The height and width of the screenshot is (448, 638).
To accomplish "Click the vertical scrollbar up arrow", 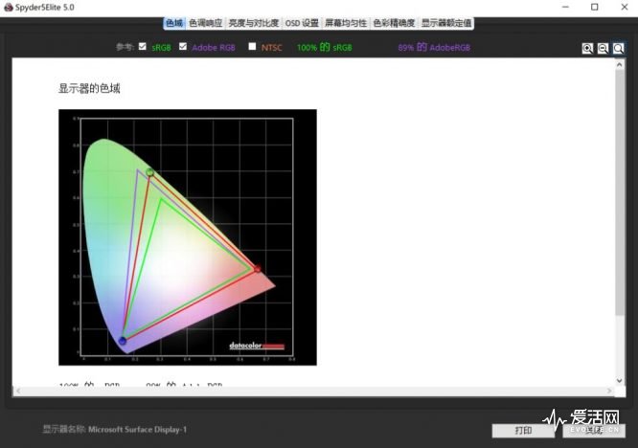I will pos(619,64).
